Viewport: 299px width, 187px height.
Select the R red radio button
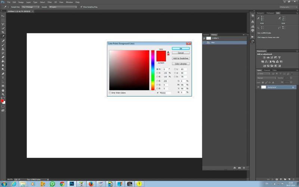coord(157,81)
